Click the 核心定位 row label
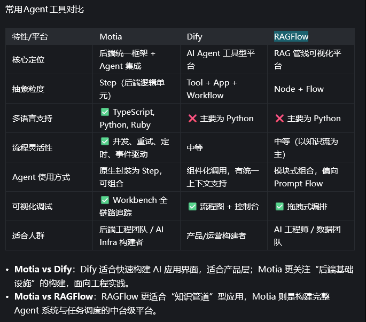This screenshot has width=366, height=322. (x=28, y=59)
